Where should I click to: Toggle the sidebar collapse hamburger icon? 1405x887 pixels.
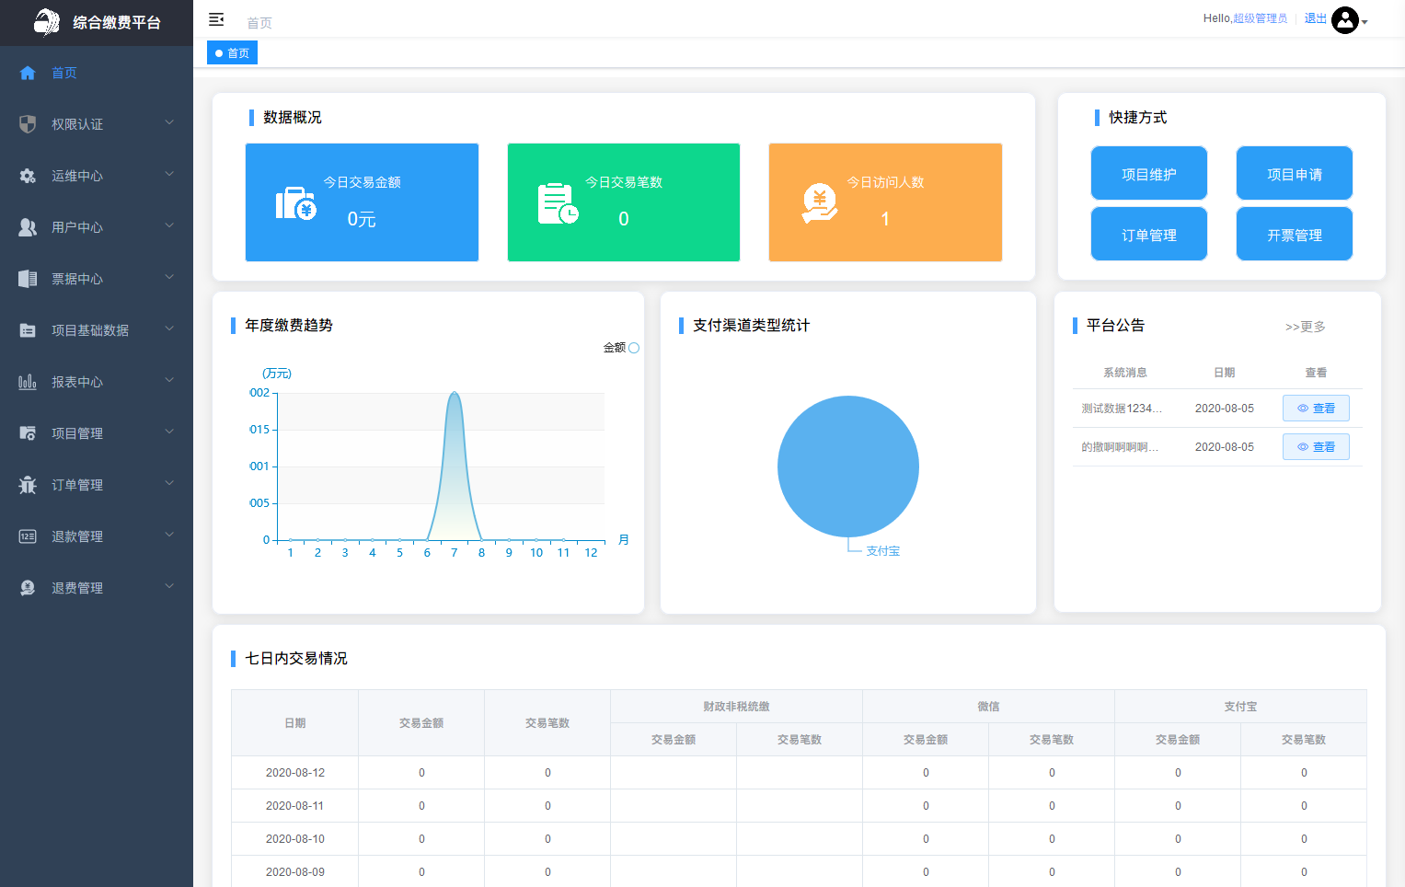point(216,19)
